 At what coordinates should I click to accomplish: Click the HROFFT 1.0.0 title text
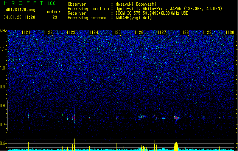tap(30, 3)
